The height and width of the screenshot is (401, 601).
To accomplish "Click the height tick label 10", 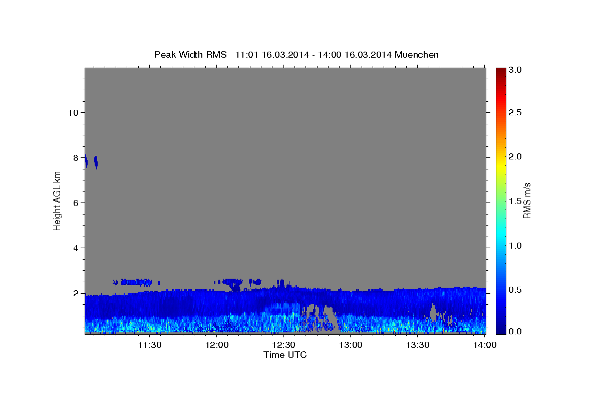I will 73,112.
